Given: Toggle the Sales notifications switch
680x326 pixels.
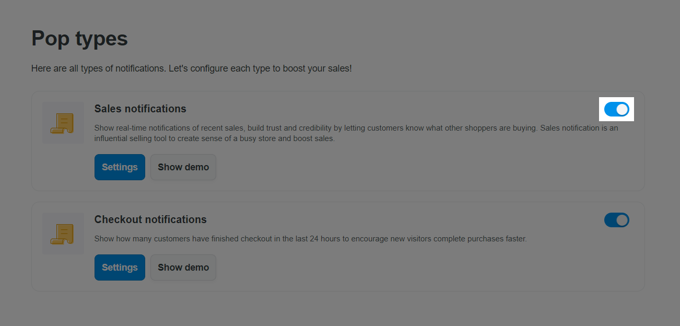Looking at the screenshot, I should (617, 109).
